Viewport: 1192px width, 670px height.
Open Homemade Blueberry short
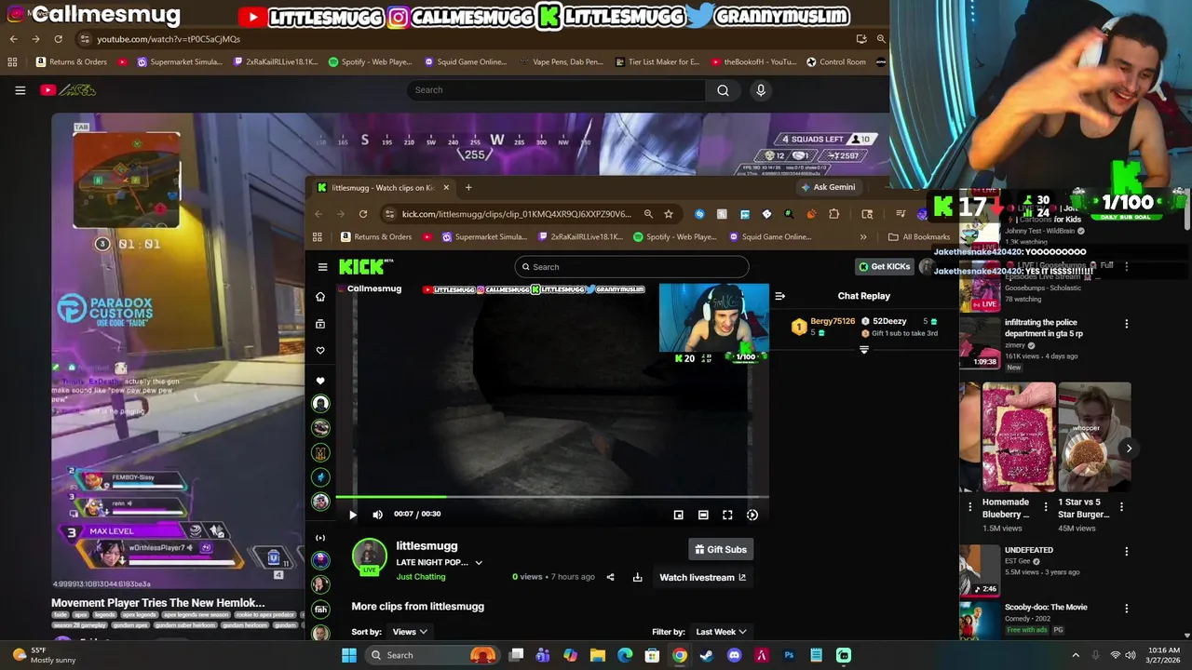[1019, 436]
